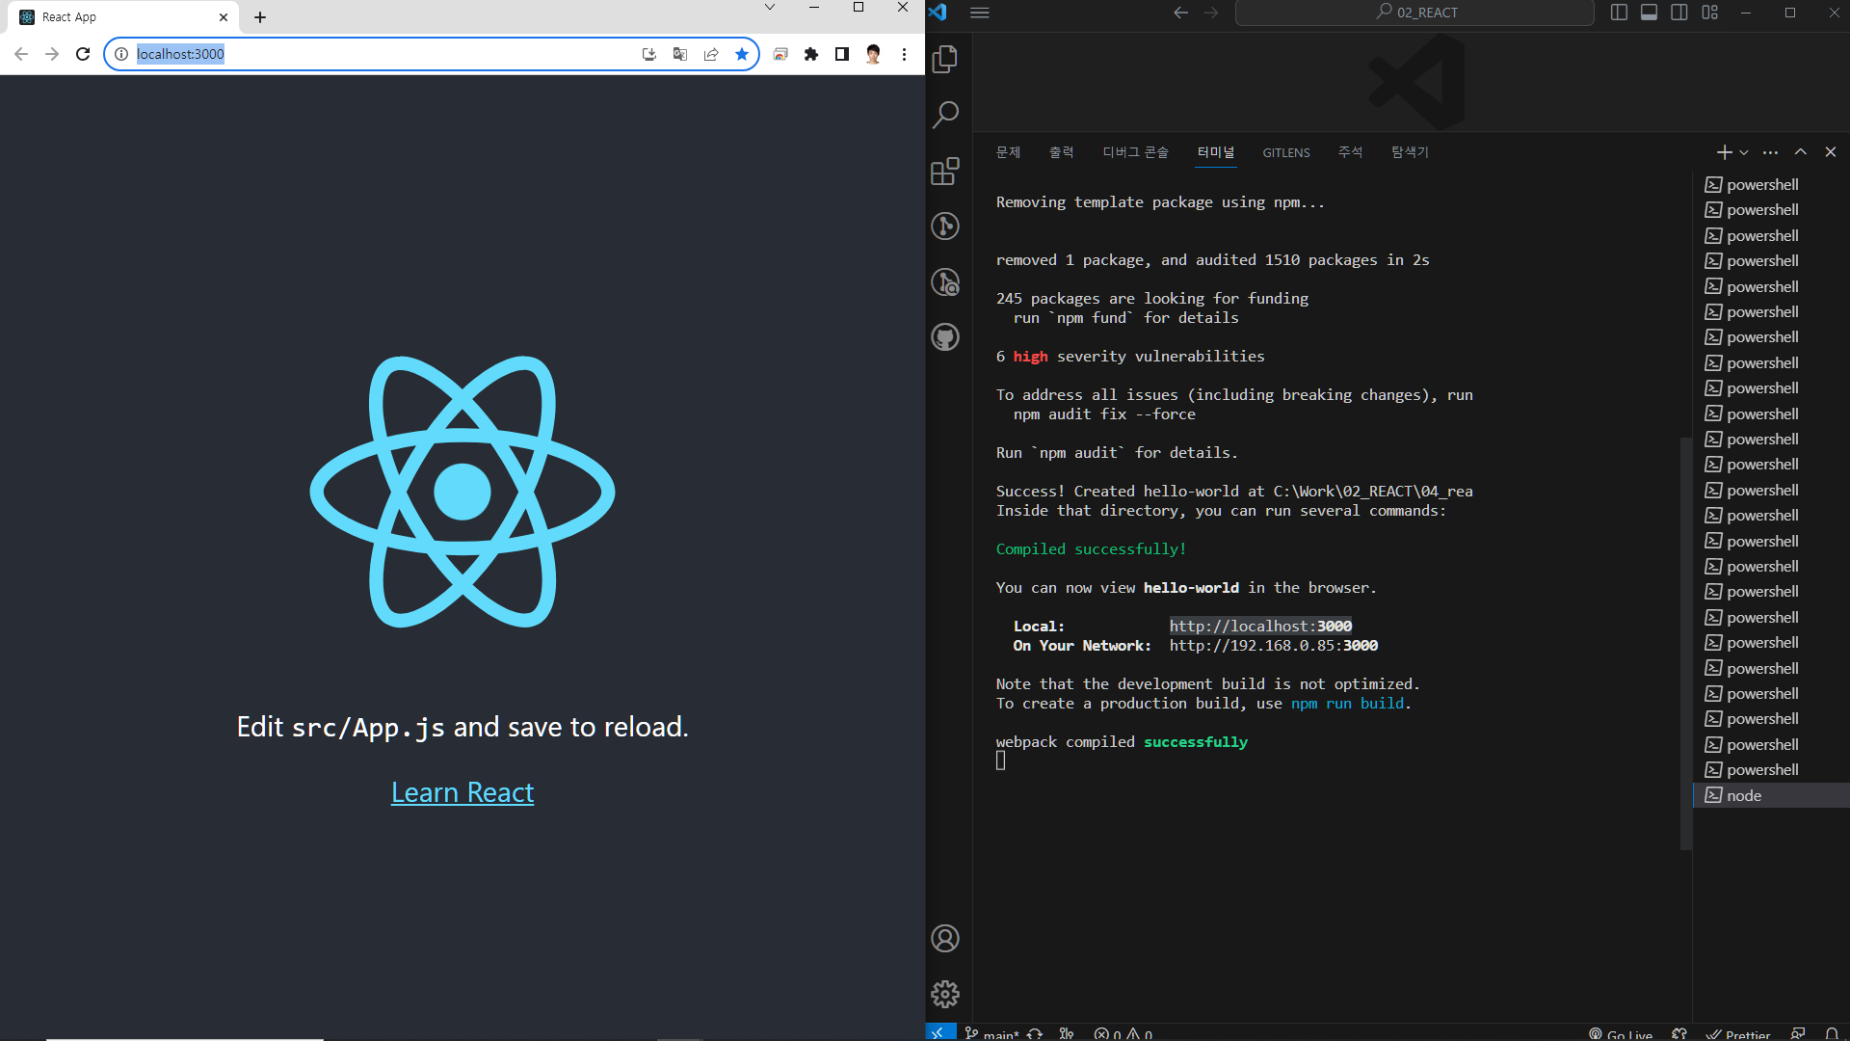Viewport: 1850px width, 1041px height.
Task: Switch to the GITLENS panel tab
Action: (1285, 152)
